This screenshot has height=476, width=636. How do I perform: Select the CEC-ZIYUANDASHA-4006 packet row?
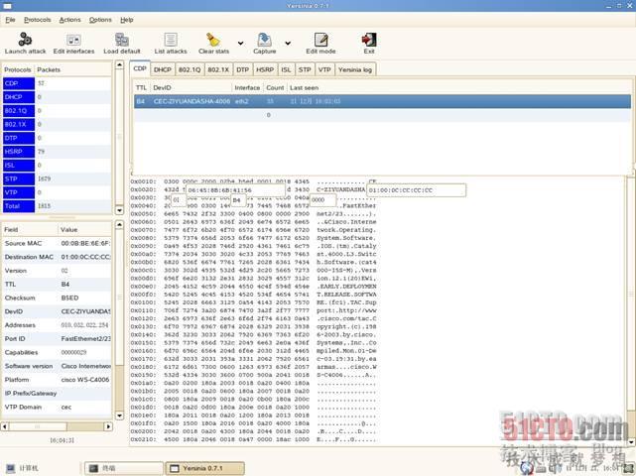tap(382, 101)
